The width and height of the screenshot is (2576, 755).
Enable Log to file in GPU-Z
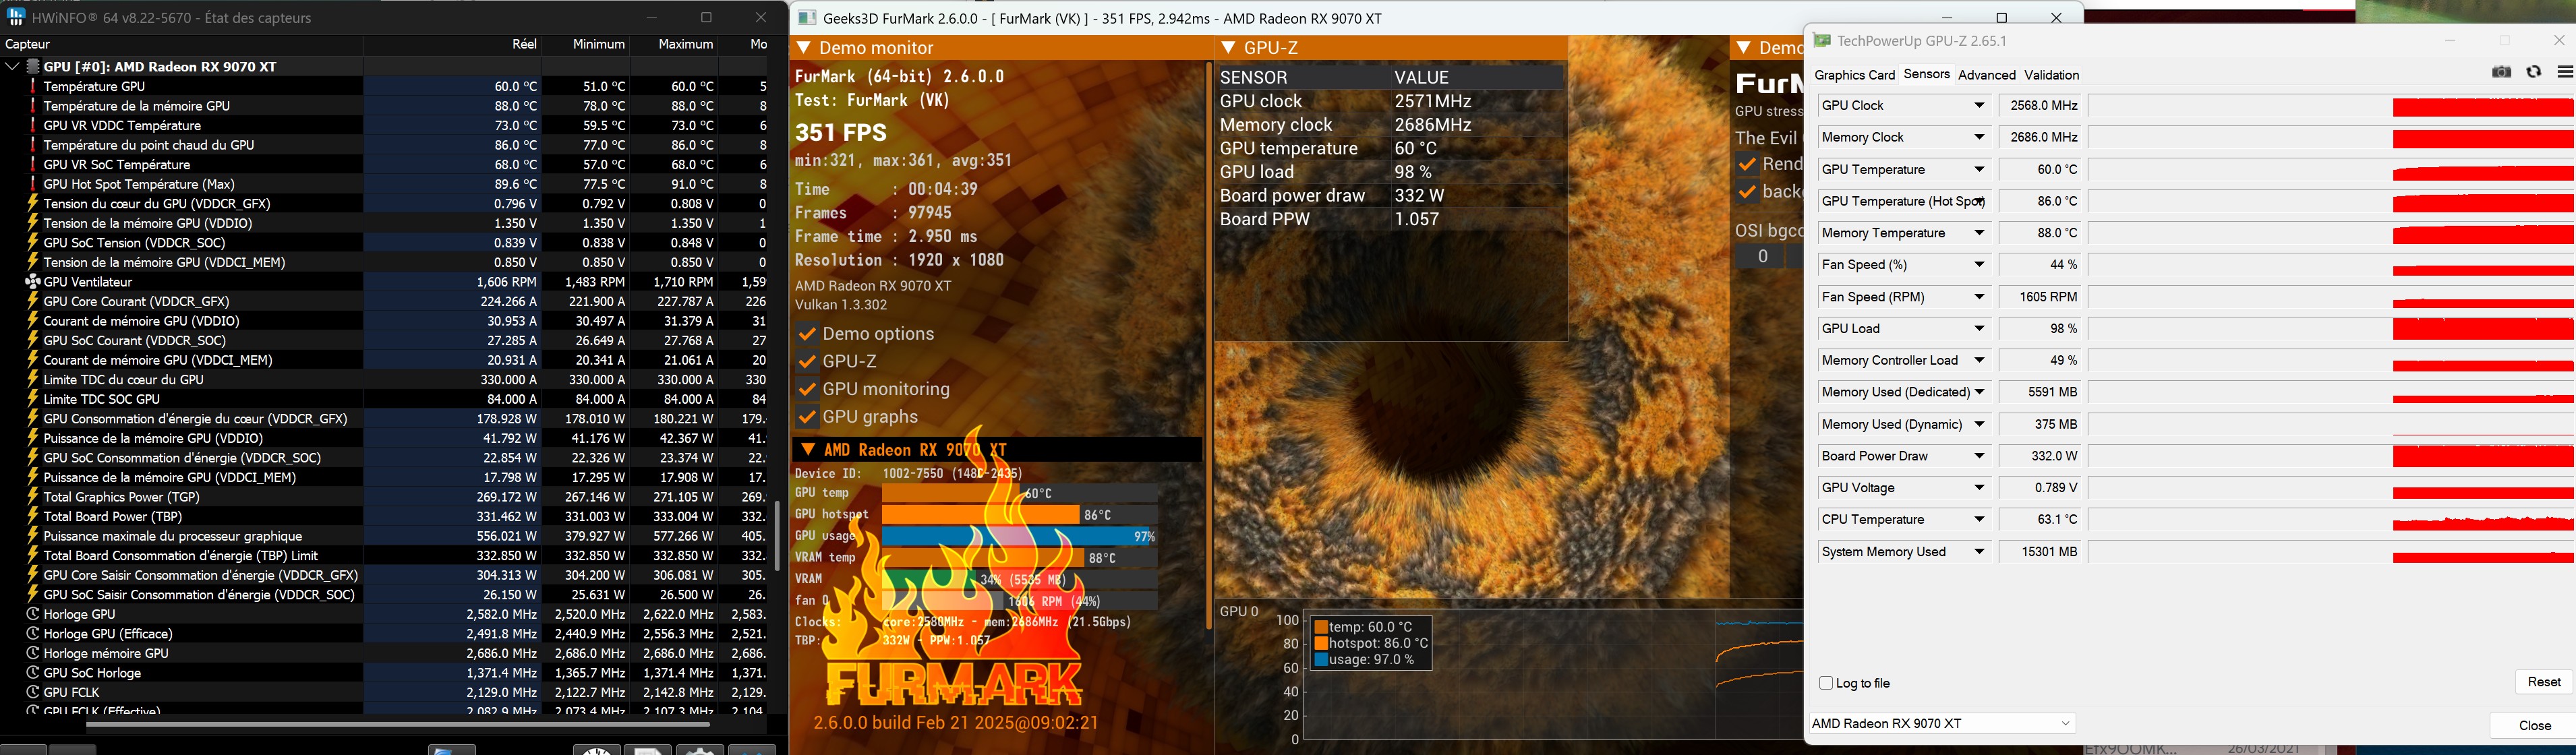(x=1826, y=684)
